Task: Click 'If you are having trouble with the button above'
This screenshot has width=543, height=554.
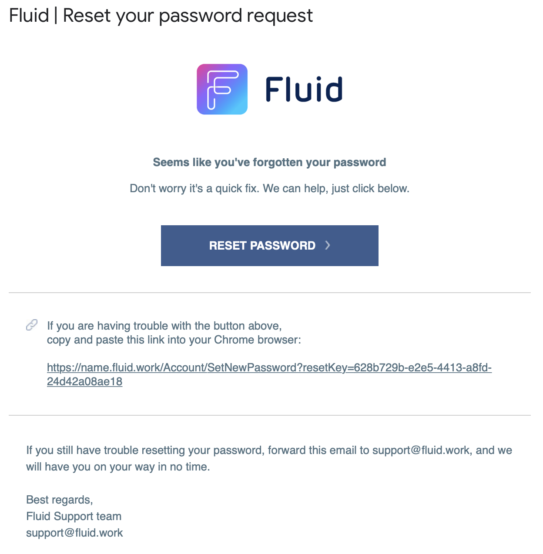Action: pos(164,326)
